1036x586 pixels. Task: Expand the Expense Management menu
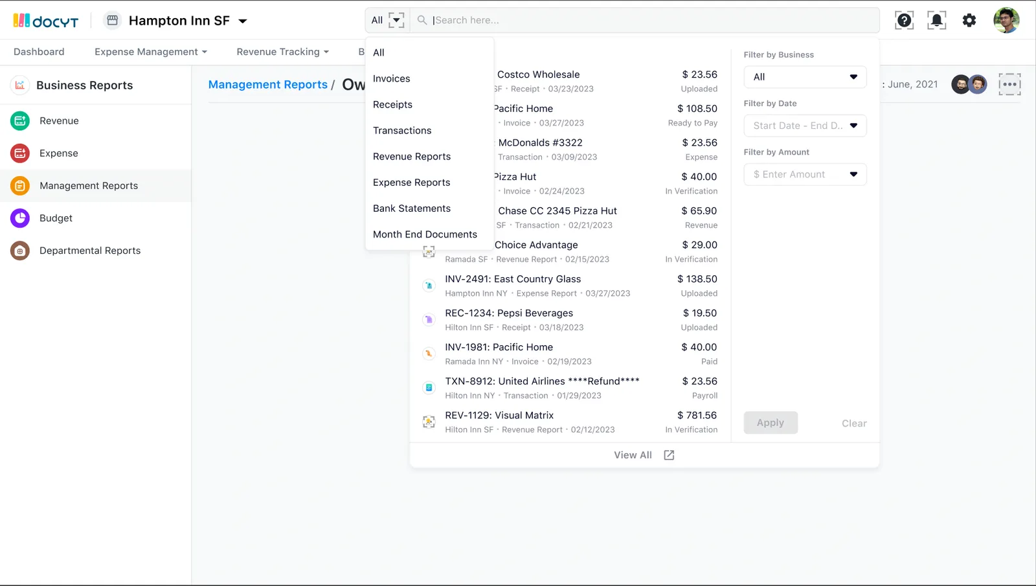click(151, 52)
